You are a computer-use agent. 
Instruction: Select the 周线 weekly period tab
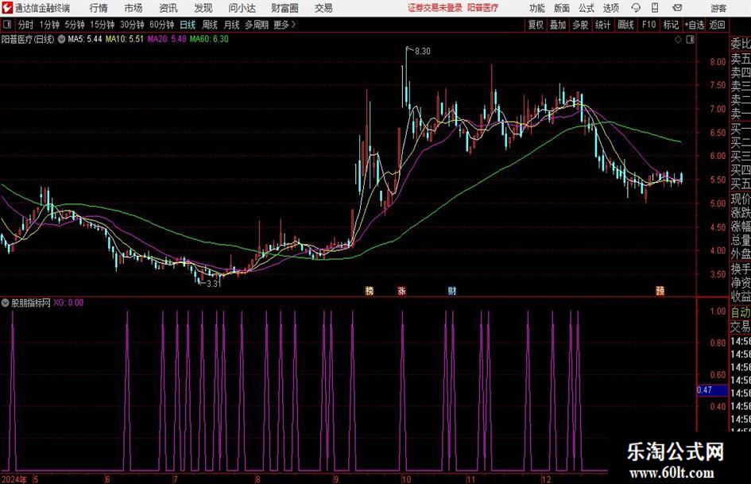point(209,25)
